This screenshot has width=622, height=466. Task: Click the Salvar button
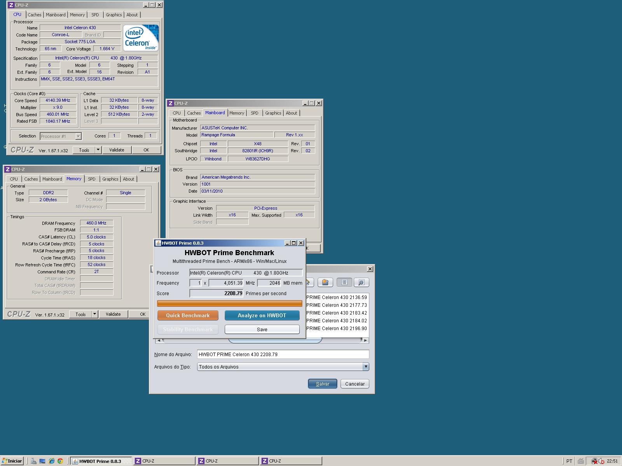[323, 384]
